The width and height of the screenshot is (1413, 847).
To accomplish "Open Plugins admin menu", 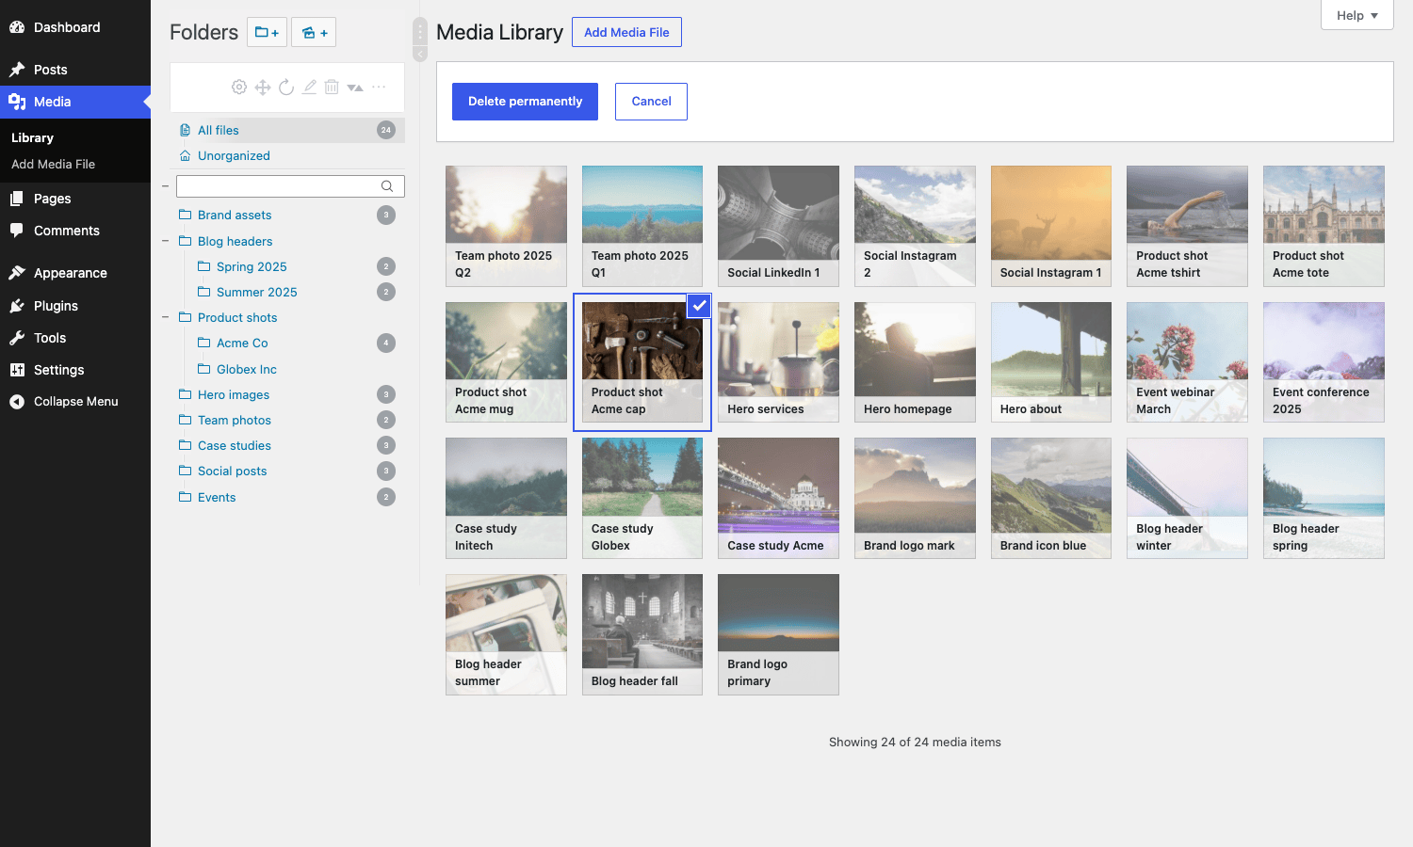I will [x=75, y=306].
